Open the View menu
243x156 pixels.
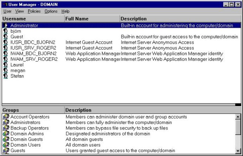pyautogui.click(x=20, y=11)
